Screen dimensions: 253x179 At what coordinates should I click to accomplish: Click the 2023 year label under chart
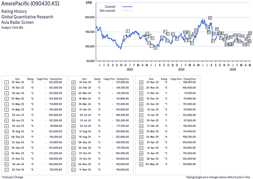click(x=130, y=69)
